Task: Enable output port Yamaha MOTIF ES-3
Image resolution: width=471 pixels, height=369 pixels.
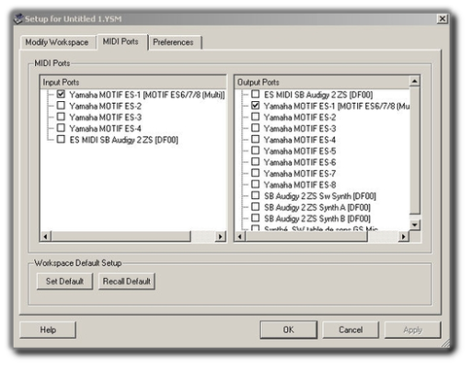Action: pyautogui.click(x=256, y=128)
